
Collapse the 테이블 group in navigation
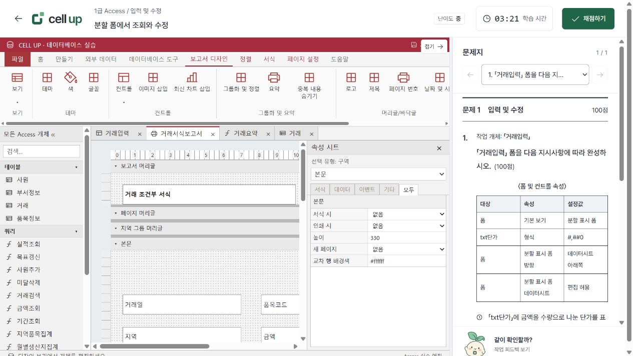pos(76,167)
